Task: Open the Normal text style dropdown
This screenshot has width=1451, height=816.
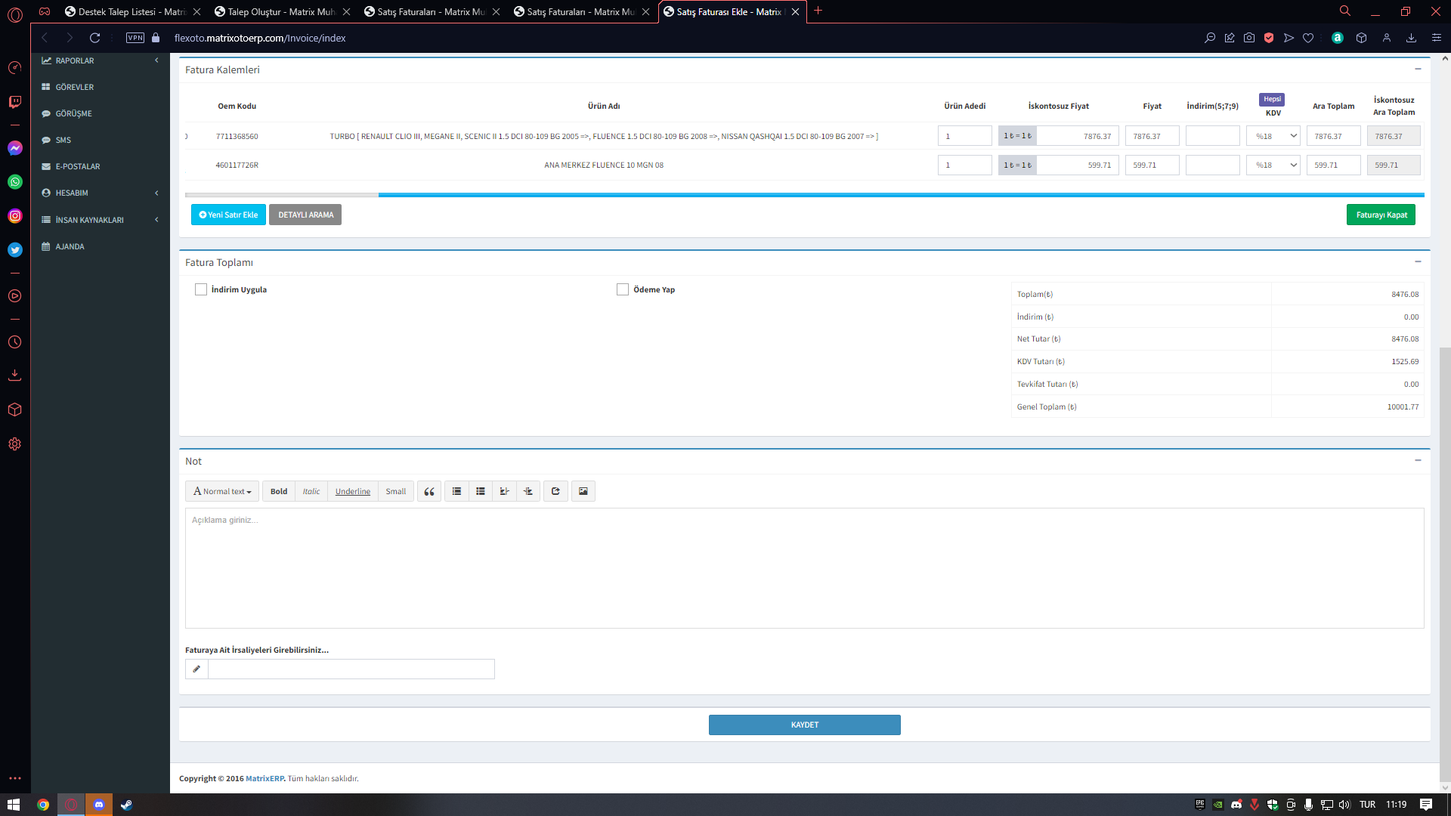Action: click(222, 492)
